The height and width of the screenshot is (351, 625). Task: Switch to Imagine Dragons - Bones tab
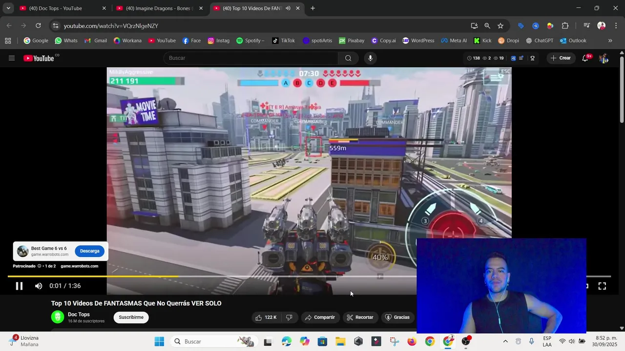[160, 8]
